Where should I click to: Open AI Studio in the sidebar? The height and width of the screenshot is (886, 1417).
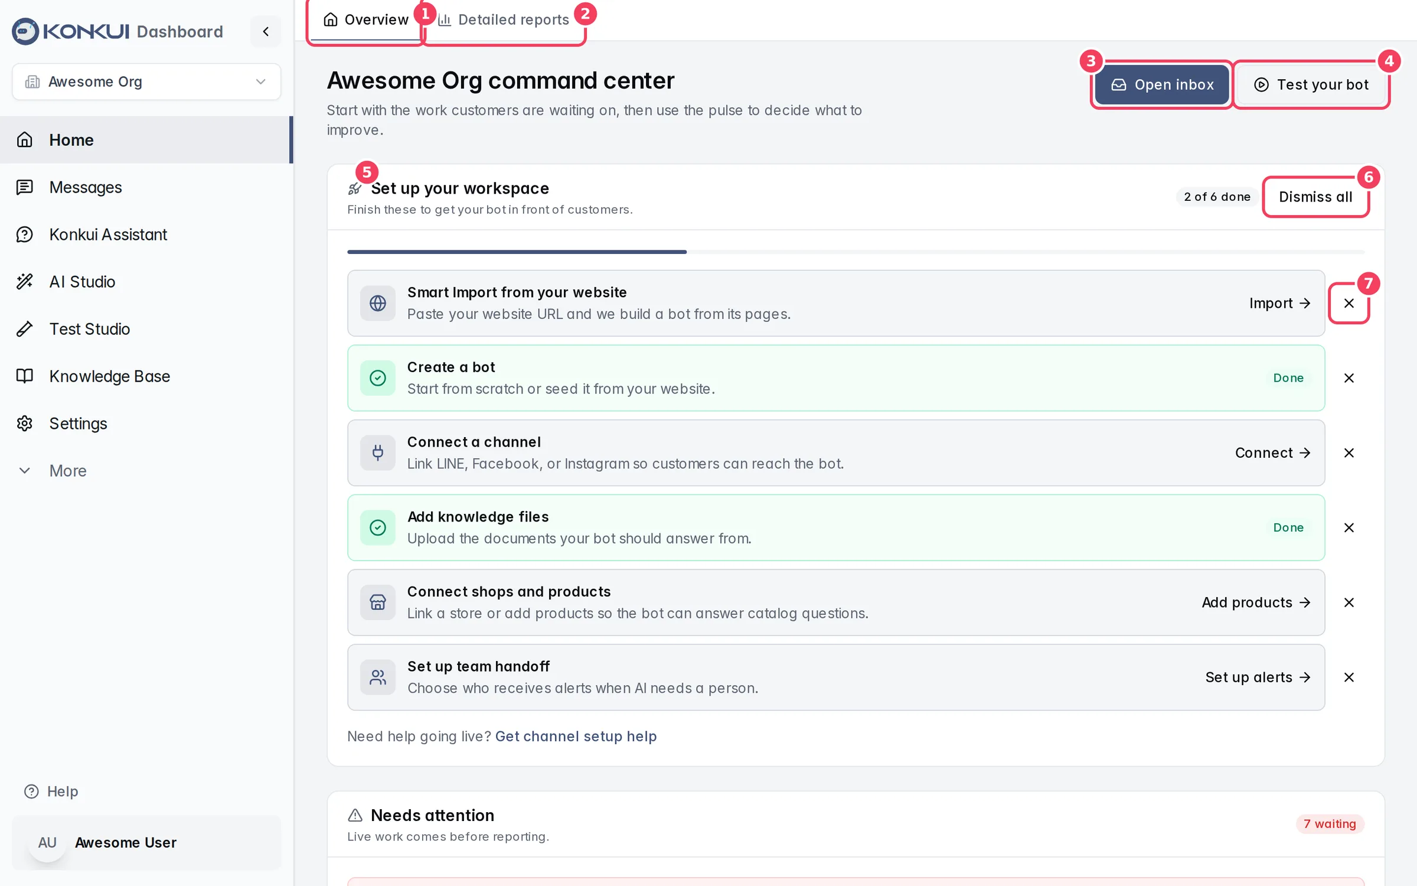(x=145, y=282)
